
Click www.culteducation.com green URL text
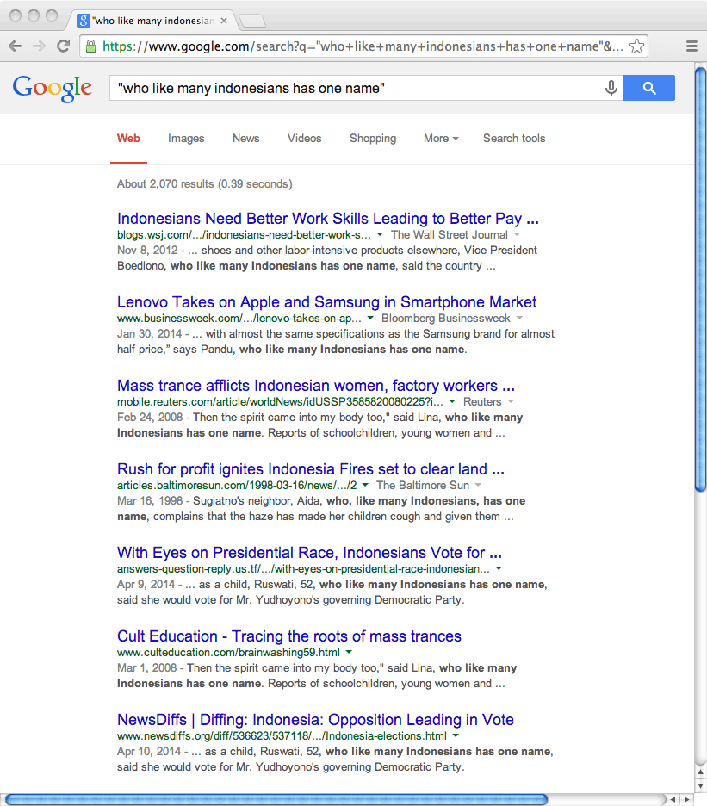pos(228,653)
